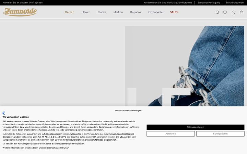Image resolution: width=247 pixels, height=154 pixels.
Task: Click the Zumnorde logo
Action: click(x=20, y=12)
